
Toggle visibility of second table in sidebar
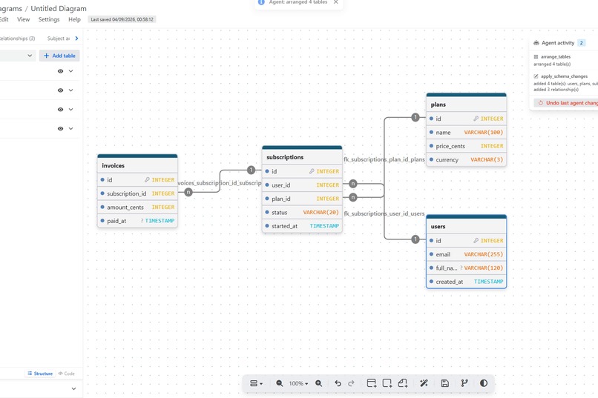coord(60,90)
